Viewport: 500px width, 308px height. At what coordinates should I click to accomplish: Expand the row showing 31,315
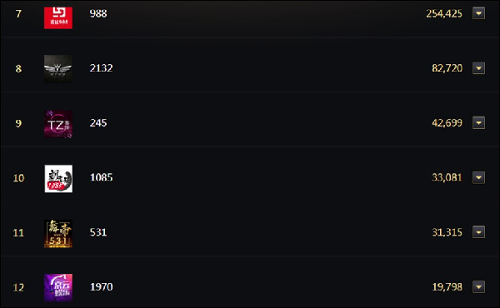tap(478, 232)
